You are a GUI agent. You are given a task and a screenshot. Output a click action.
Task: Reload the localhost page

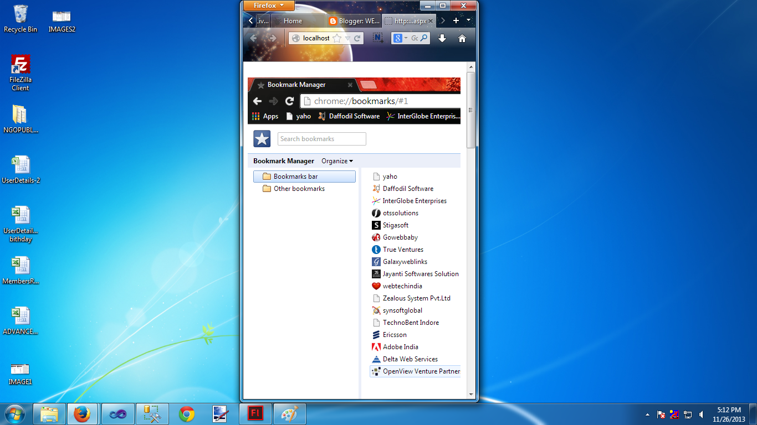pyautogui.click(x=357, y=38)
